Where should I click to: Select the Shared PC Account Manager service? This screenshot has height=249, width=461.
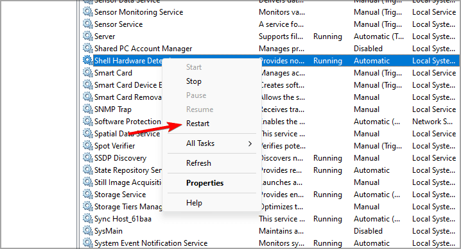[143, 49]
